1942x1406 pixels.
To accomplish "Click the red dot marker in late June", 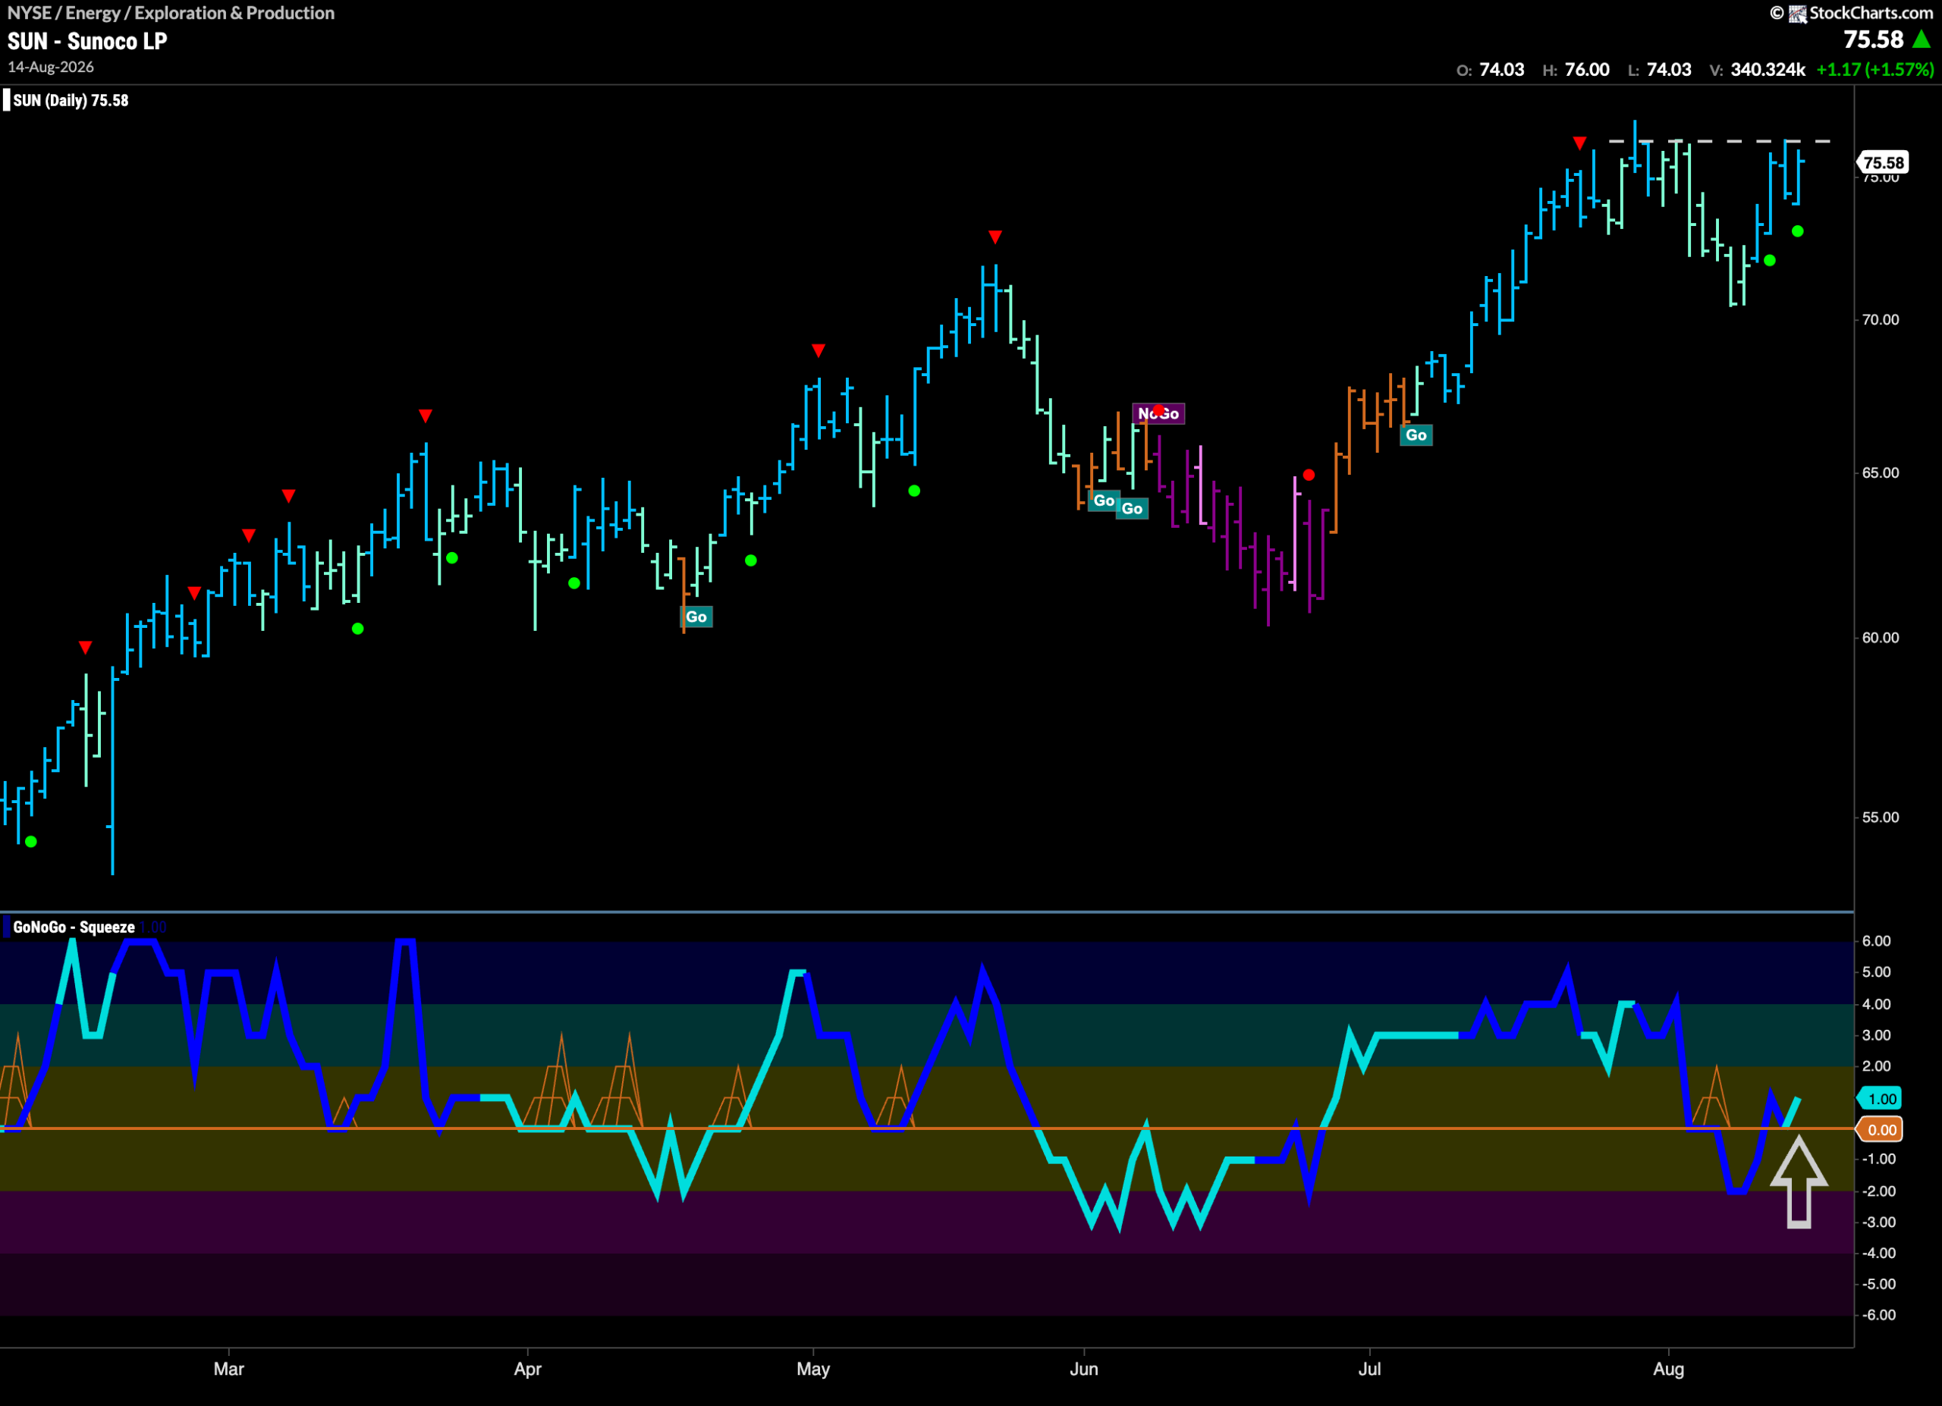I will (x=1309, y=475).
